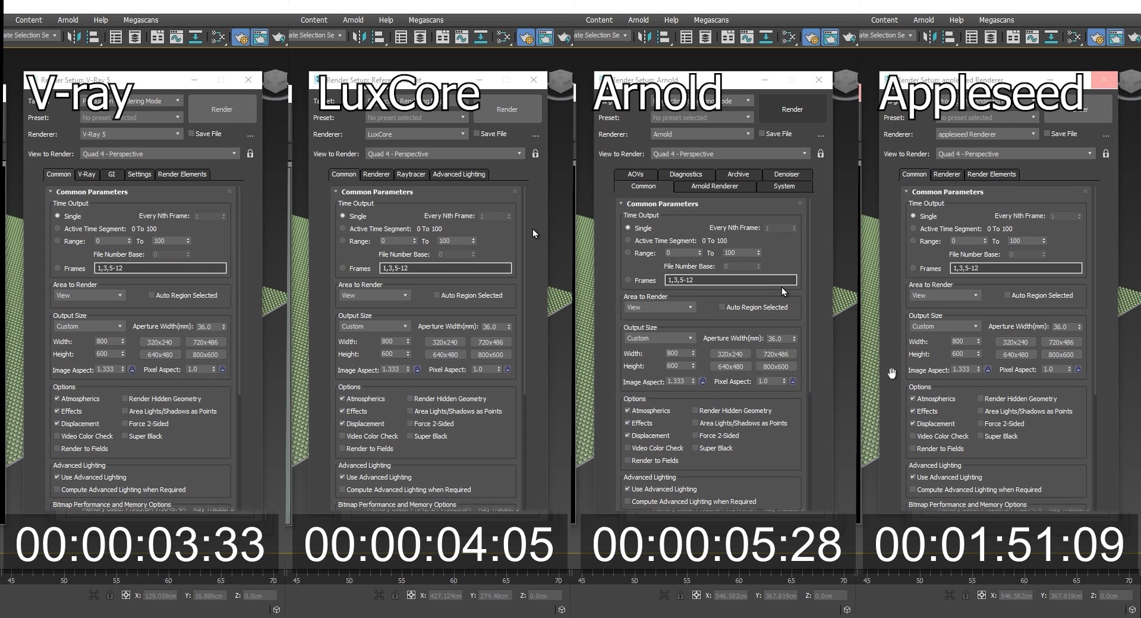Switch to the GI tab in V-ray dialog
1141x618 pixels.
(112, 174)
